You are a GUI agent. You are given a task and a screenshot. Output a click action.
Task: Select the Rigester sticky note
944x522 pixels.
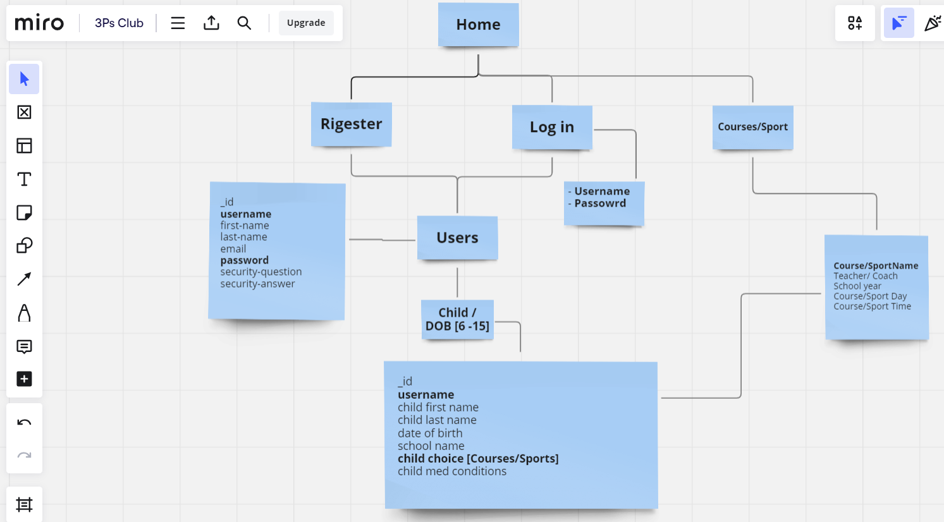[352, 124]
